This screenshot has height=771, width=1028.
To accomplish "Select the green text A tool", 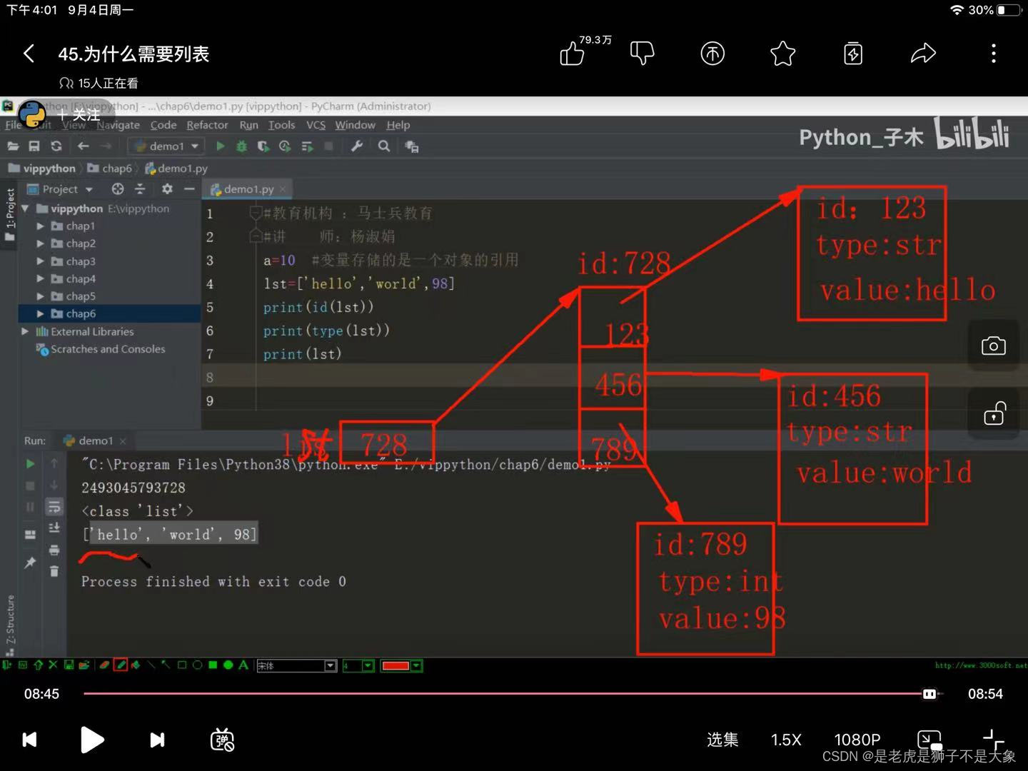I will pos(243,665).
